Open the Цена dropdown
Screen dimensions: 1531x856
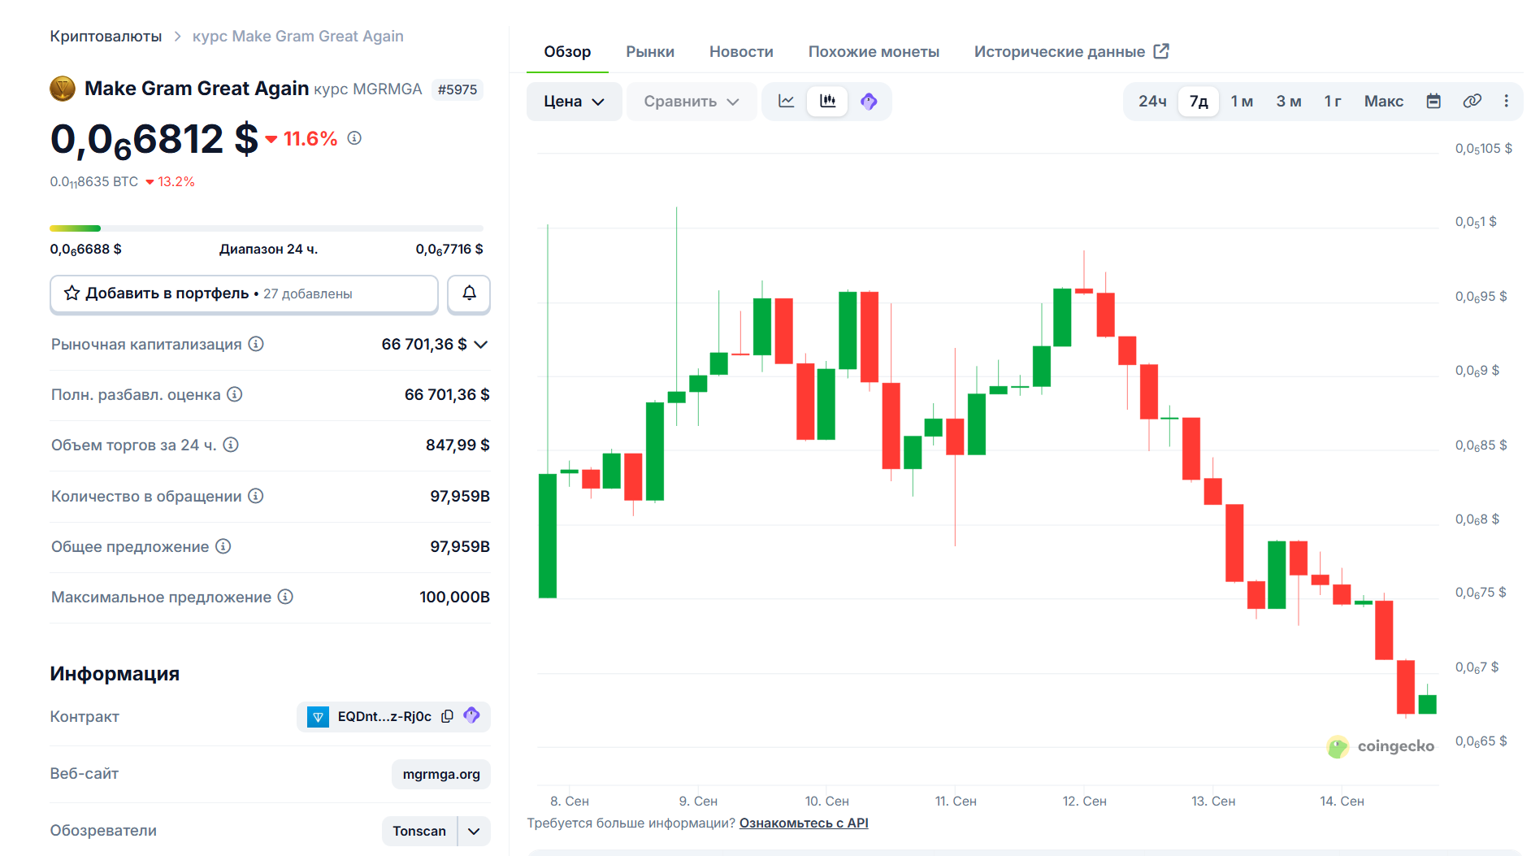[x=574, y=102]
